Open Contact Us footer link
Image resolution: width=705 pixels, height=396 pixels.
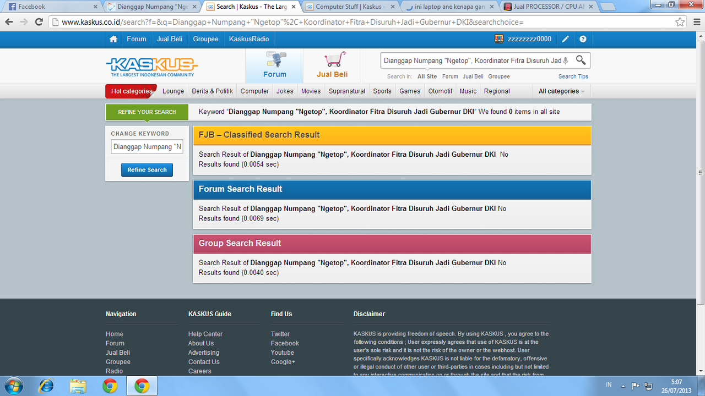point(204,362)
